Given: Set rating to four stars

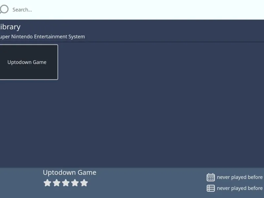Looking at the screenshot, I should (x=75, y=183).
